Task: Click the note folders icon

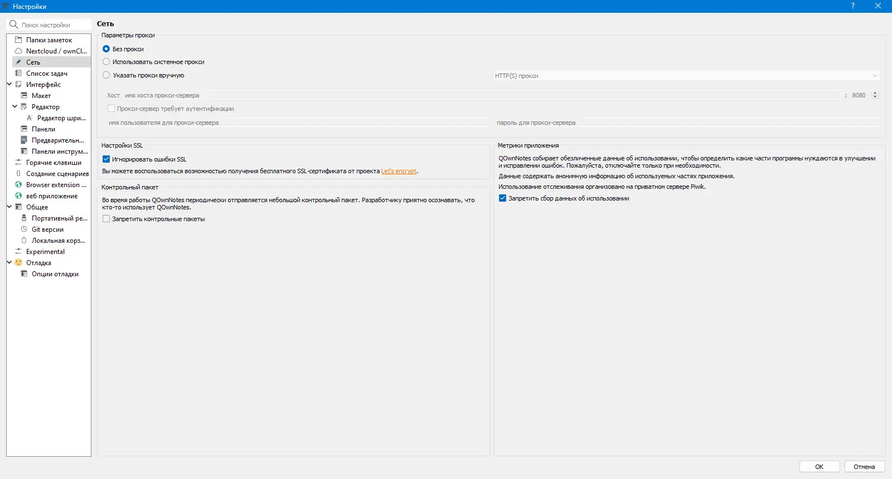Action: click(18, 40)
